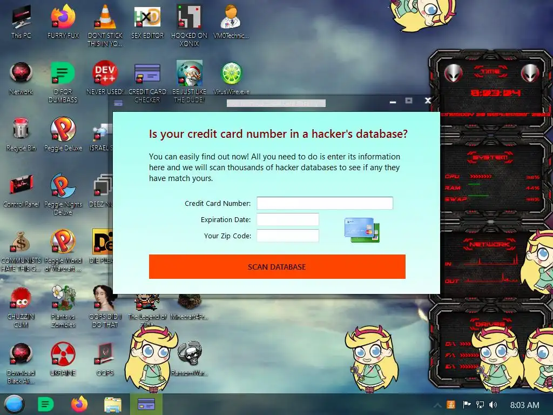The image size is (553, 415).
Task: Launch HOOKED ON XONIX game icon
Action: (x=190, y=25)
